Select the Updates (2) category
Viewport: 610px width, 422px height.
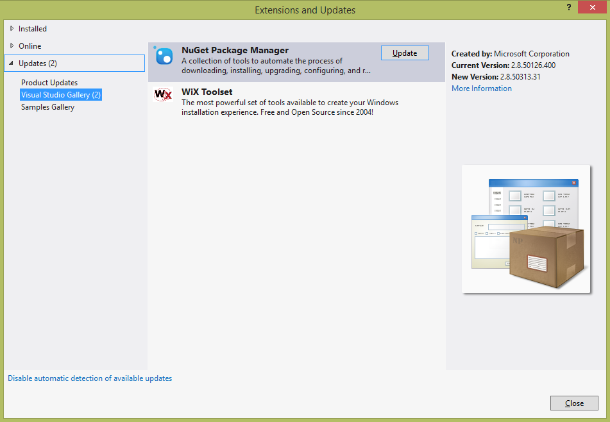[74, 63]
